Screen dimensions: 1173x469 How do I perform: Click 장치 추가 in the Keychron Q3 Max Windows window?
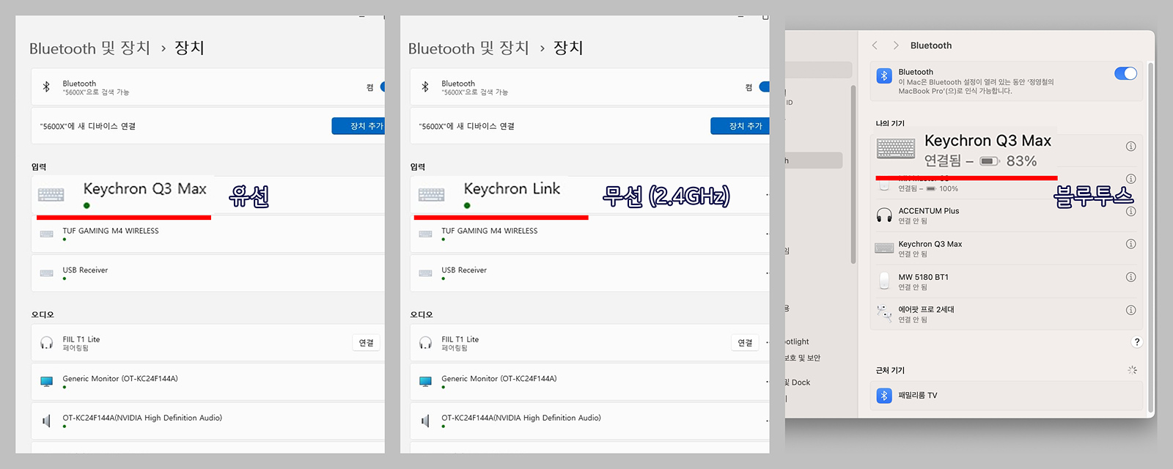click(358, 126)
